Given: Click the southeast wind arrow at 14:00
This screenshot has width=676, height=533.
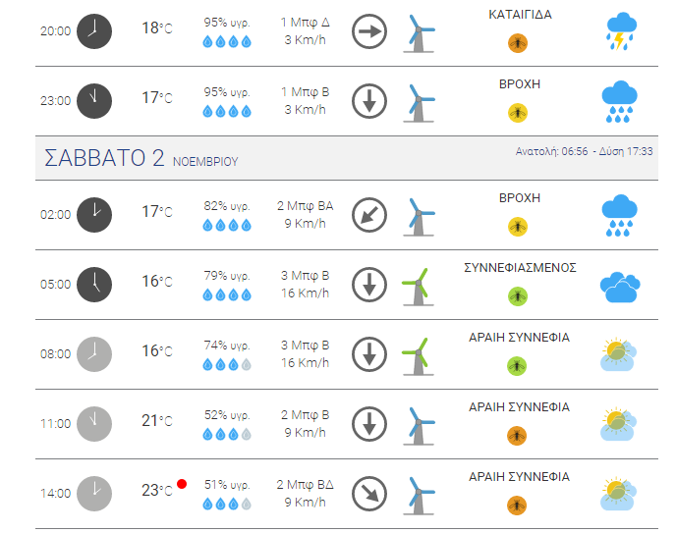Looking at the screenshot, I should [369, 494].
